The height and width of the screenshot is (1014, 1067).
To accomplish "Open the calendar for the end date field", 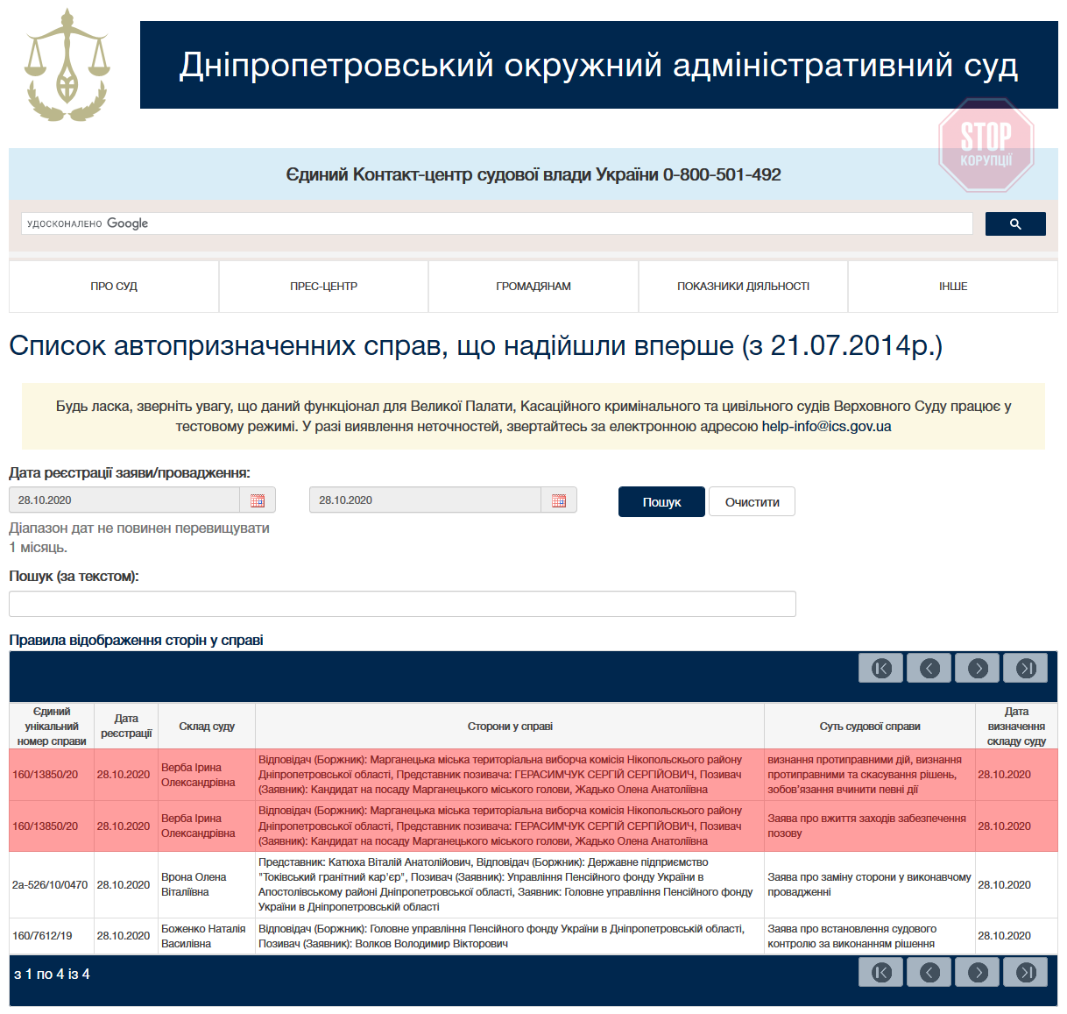I will pos(559,500).
